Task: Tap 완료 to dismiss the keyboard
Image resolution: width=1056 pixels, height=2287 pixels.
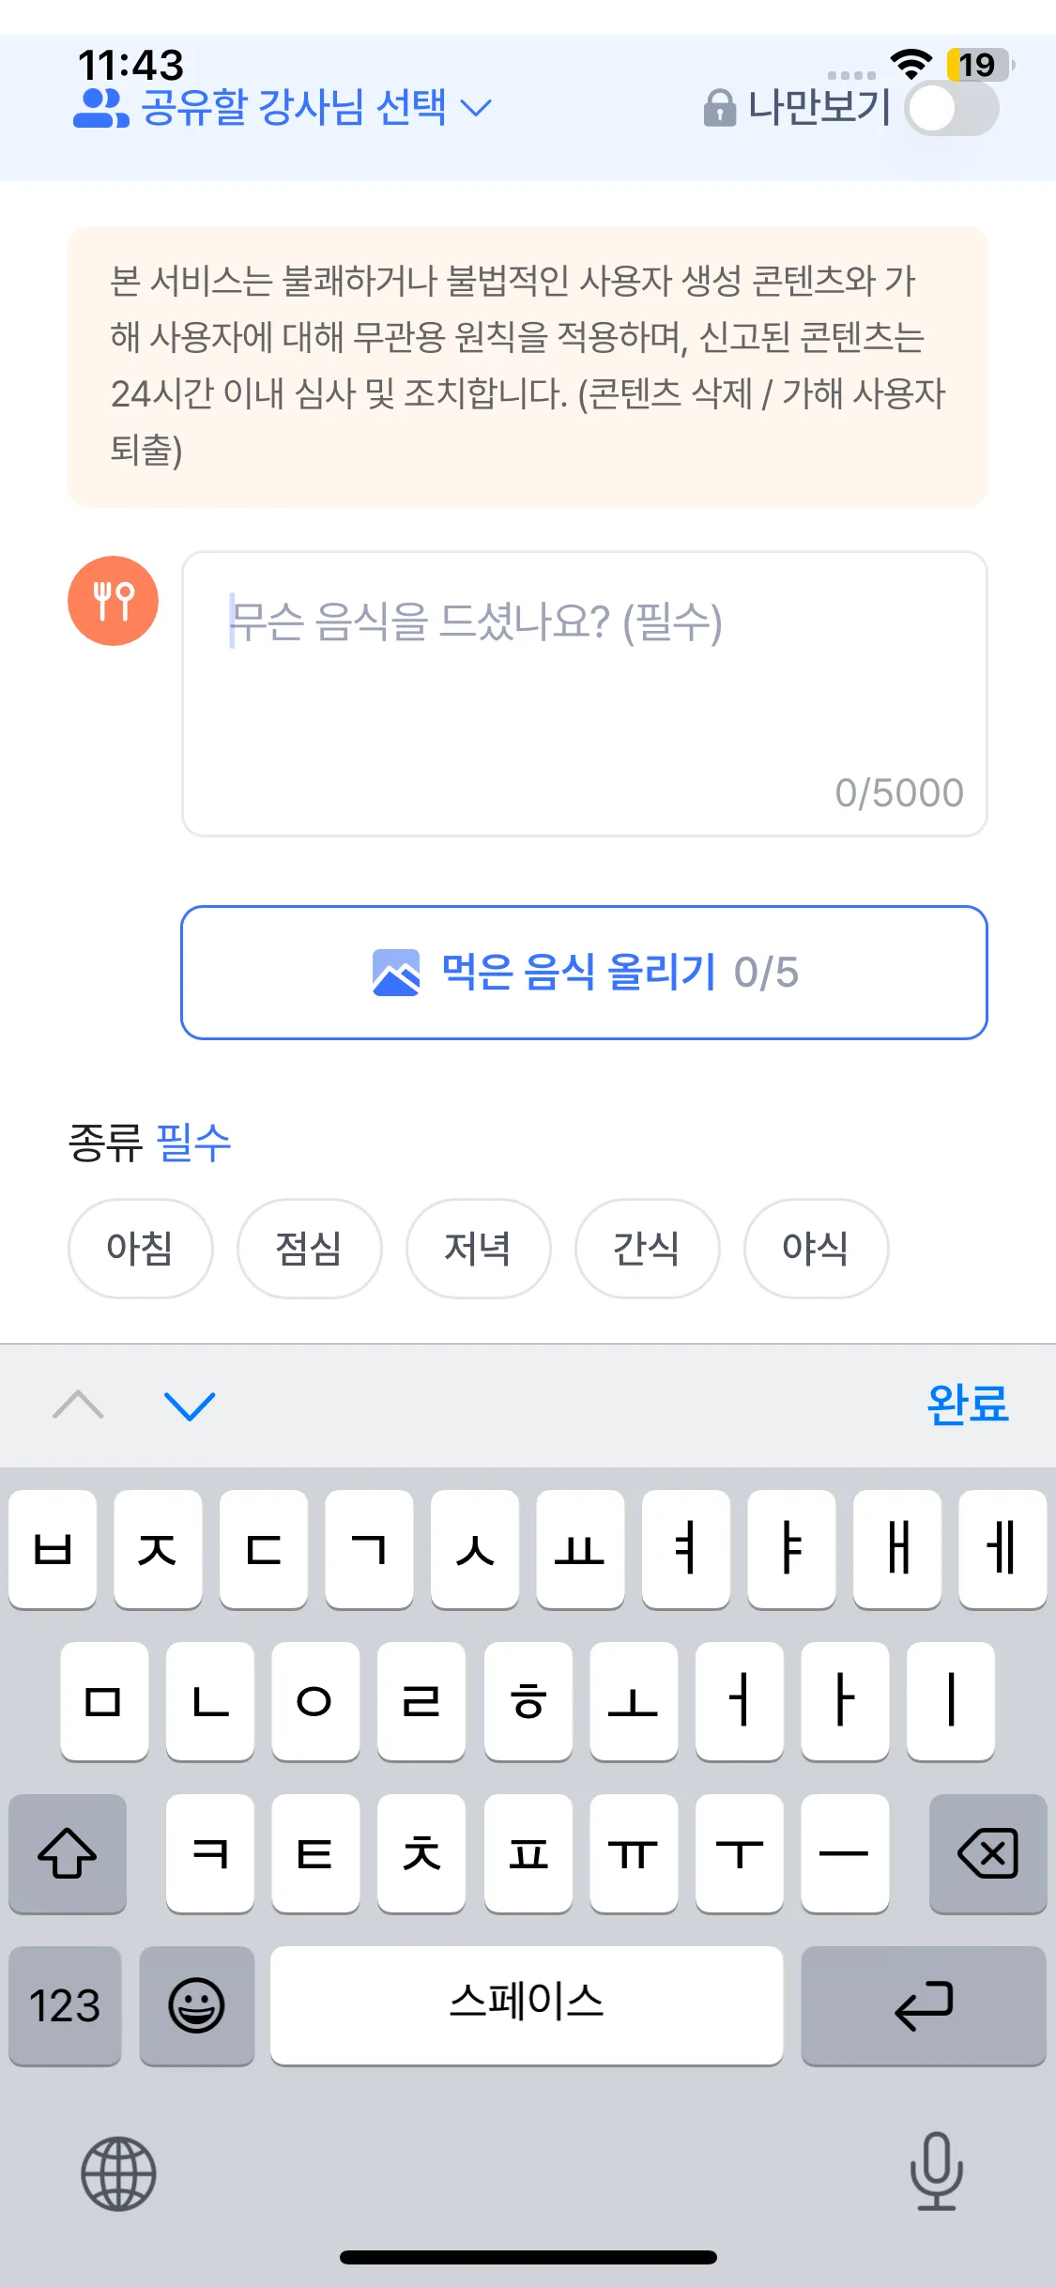Action: pyautogui.click(x=967, y=1405)
